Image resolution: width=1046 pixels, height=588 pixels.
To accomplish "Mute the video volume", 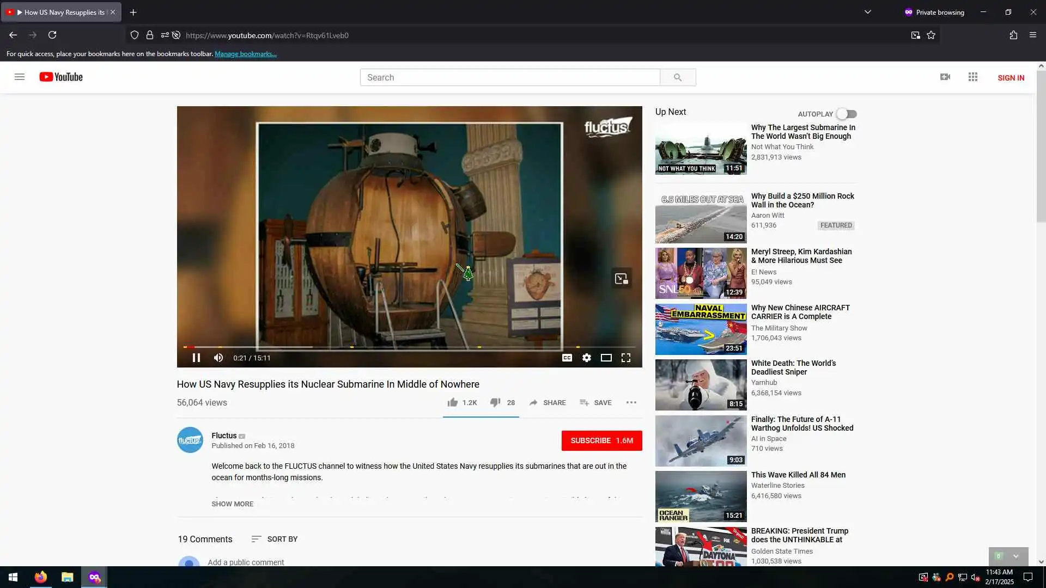I will tap(218, 358).
